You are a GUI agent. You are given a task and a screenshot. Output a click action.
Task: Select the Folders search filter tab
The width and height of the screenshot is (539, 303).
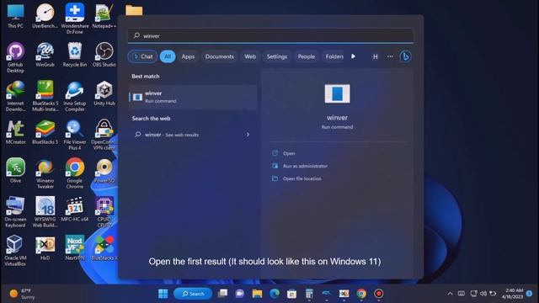point(334,56)
